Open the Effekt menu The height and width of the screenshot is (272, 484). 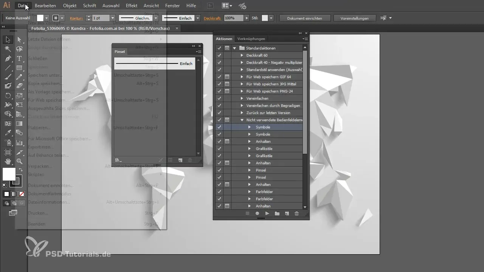[x=132, y=6]
